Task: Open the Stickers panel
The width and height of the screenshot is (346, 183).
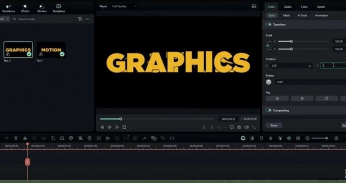Action: coord(42,7)
